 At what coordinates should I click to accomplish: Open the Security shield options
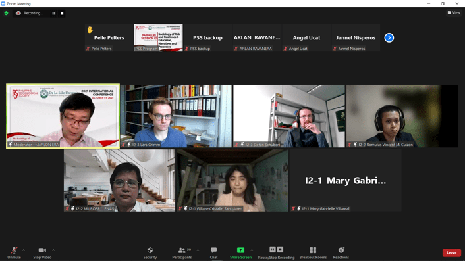pos(150,252)
